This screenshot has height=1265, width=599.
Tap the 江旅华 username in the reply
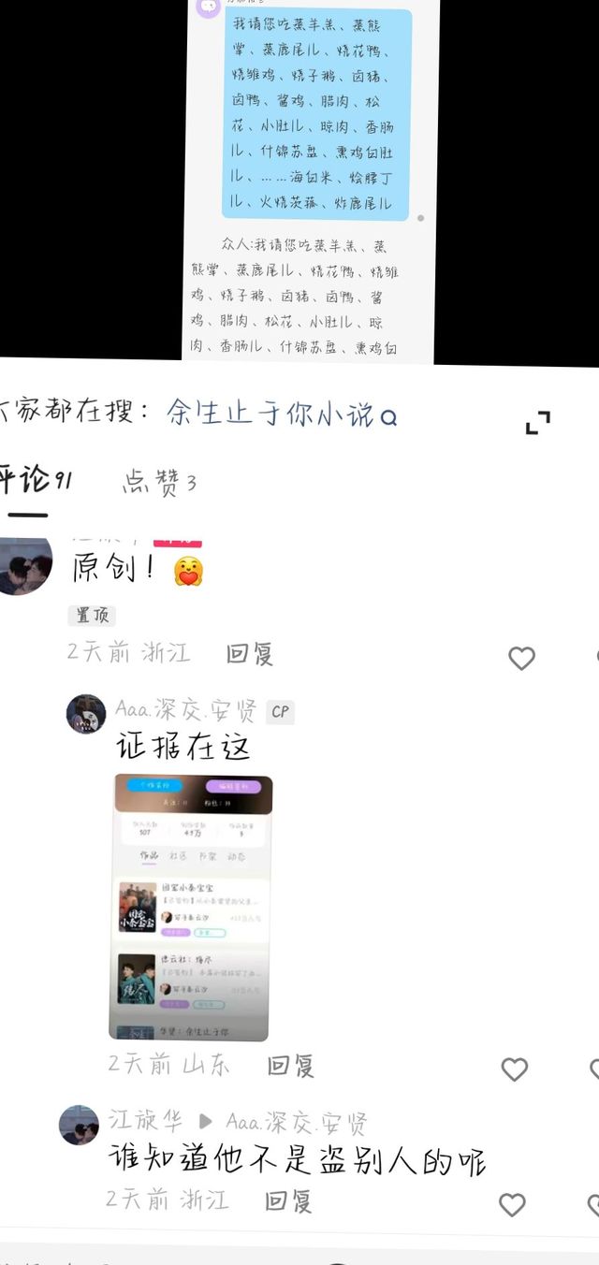(146, 1120)
